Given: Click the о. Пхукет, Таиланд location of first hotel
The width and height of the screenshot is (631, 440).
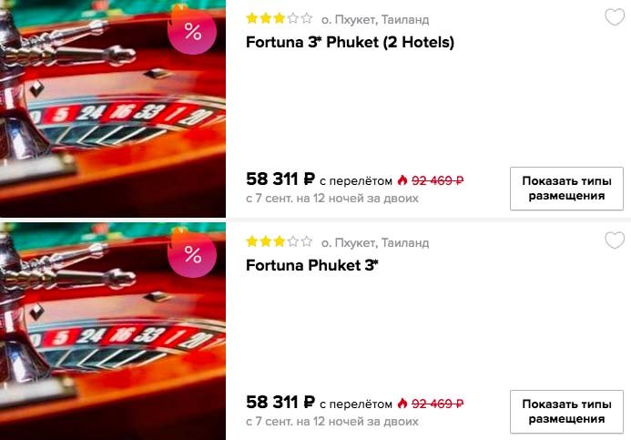Looking at the screenshot, I should 375,19.
